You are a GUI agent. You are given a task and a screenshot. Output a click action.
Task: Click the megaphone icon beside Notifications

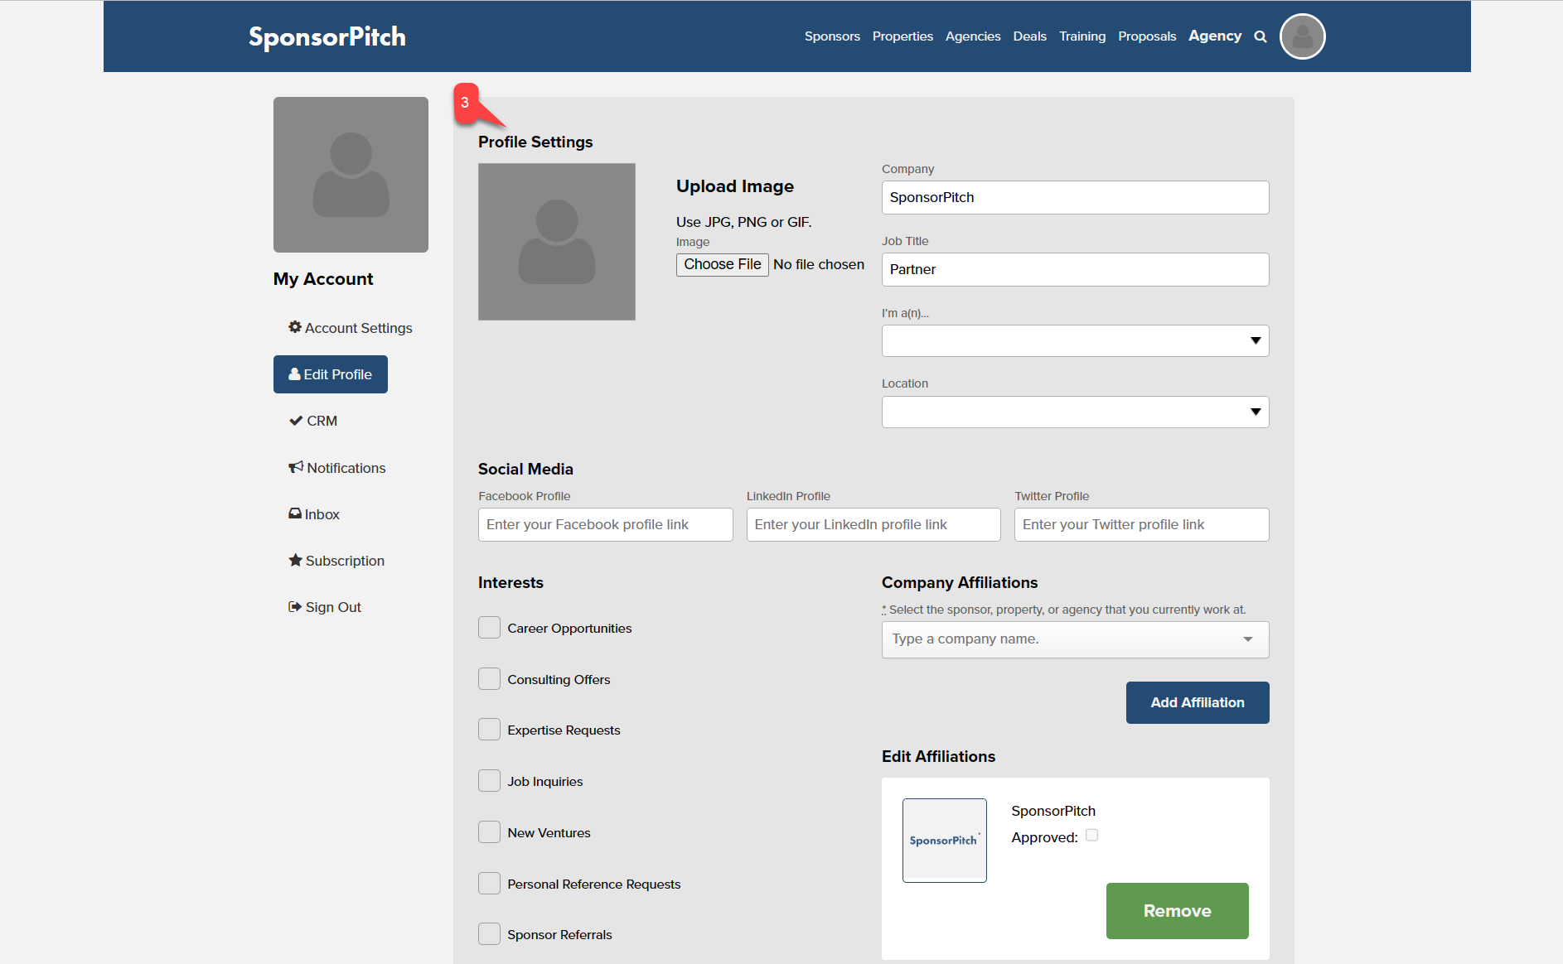[296, 467]
